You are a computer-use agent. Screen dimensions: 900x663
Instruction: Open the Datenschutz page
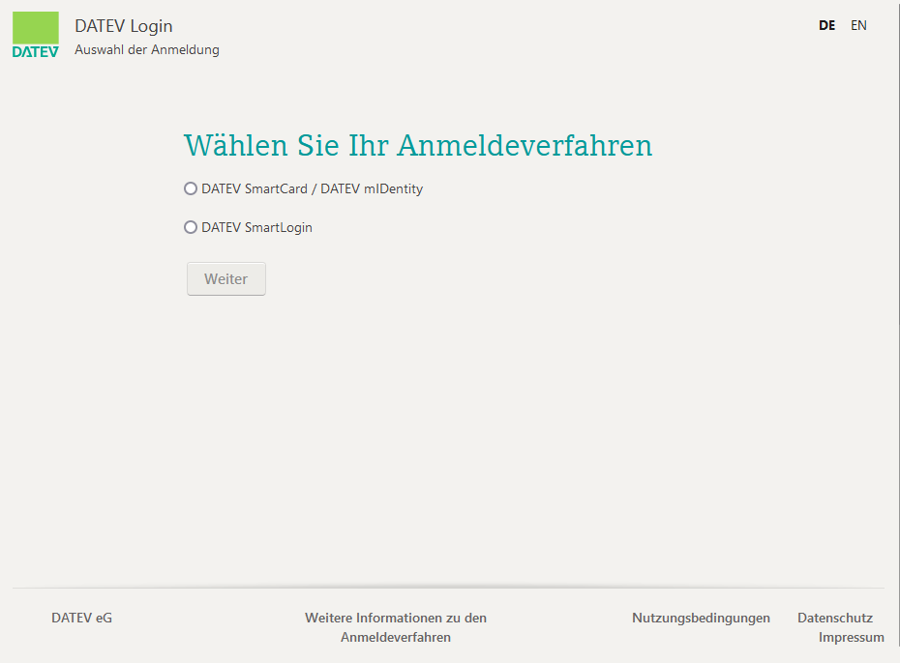pyautogui.click(x=834, y=618)
